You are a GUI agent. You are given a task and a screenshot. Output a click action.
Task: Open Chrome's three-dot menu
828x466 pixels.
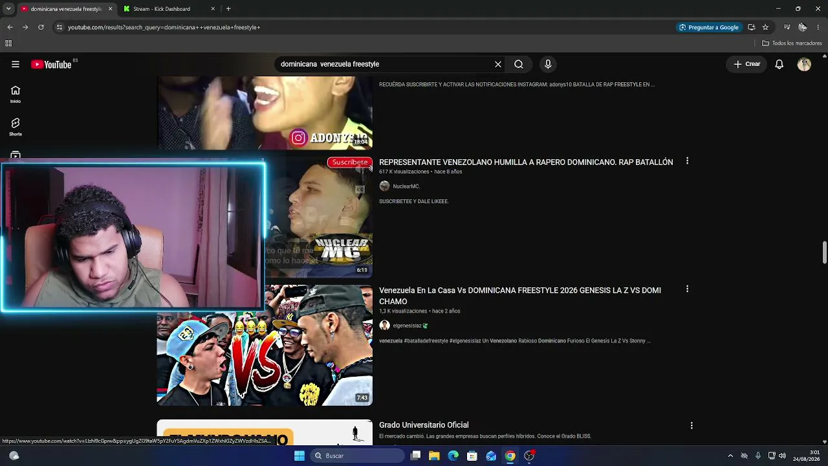click(818, 27)
